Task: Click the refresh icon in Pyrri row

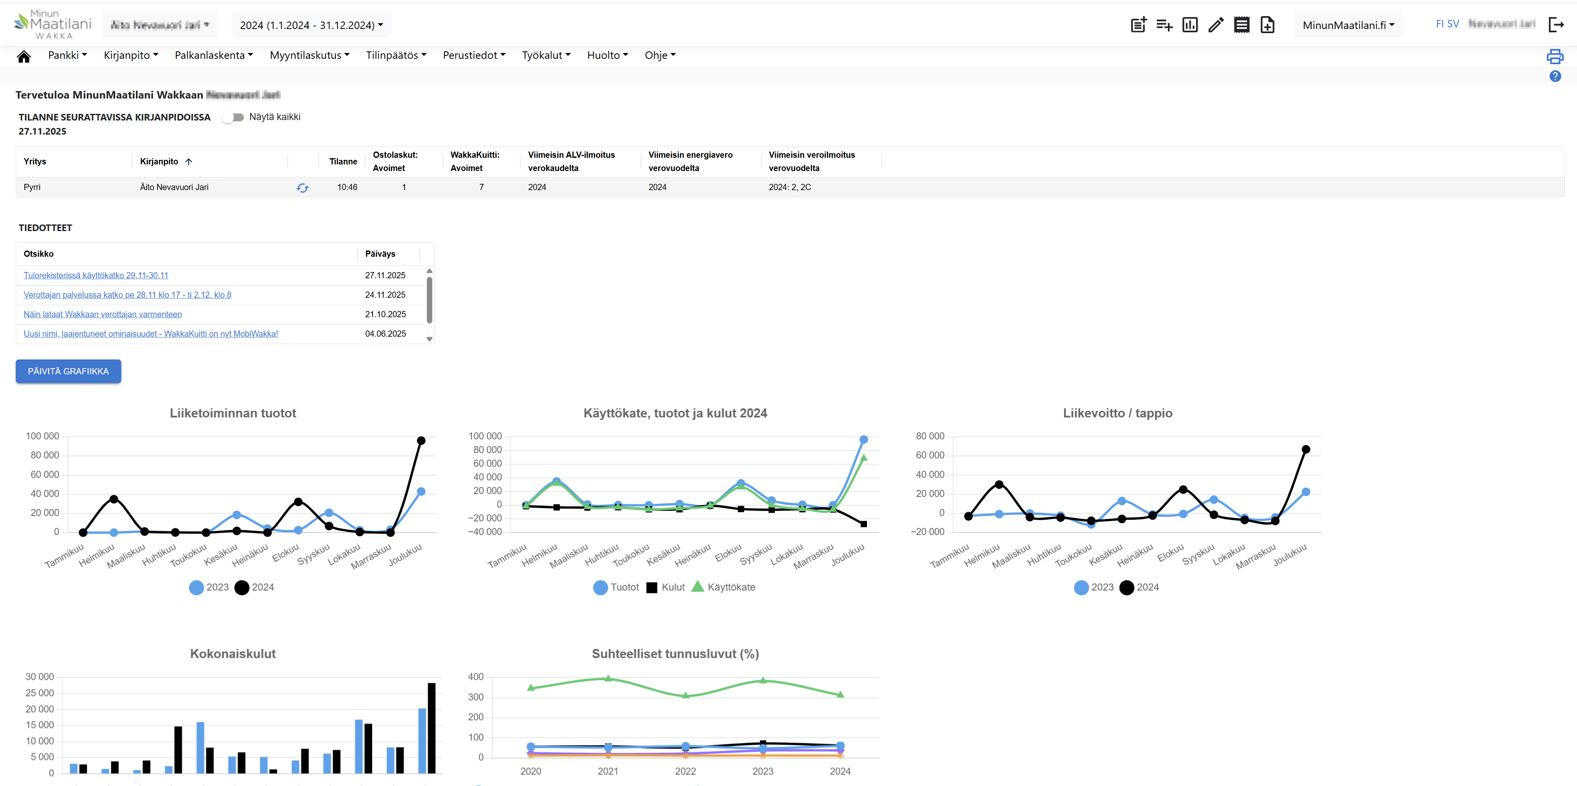Action: pyautogui.click(x=302, y=188)
